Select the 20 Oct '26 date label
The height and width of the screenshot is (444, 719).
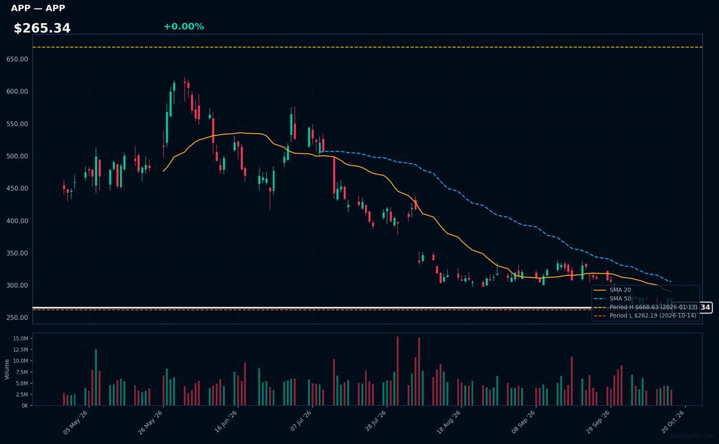(672, 422)
